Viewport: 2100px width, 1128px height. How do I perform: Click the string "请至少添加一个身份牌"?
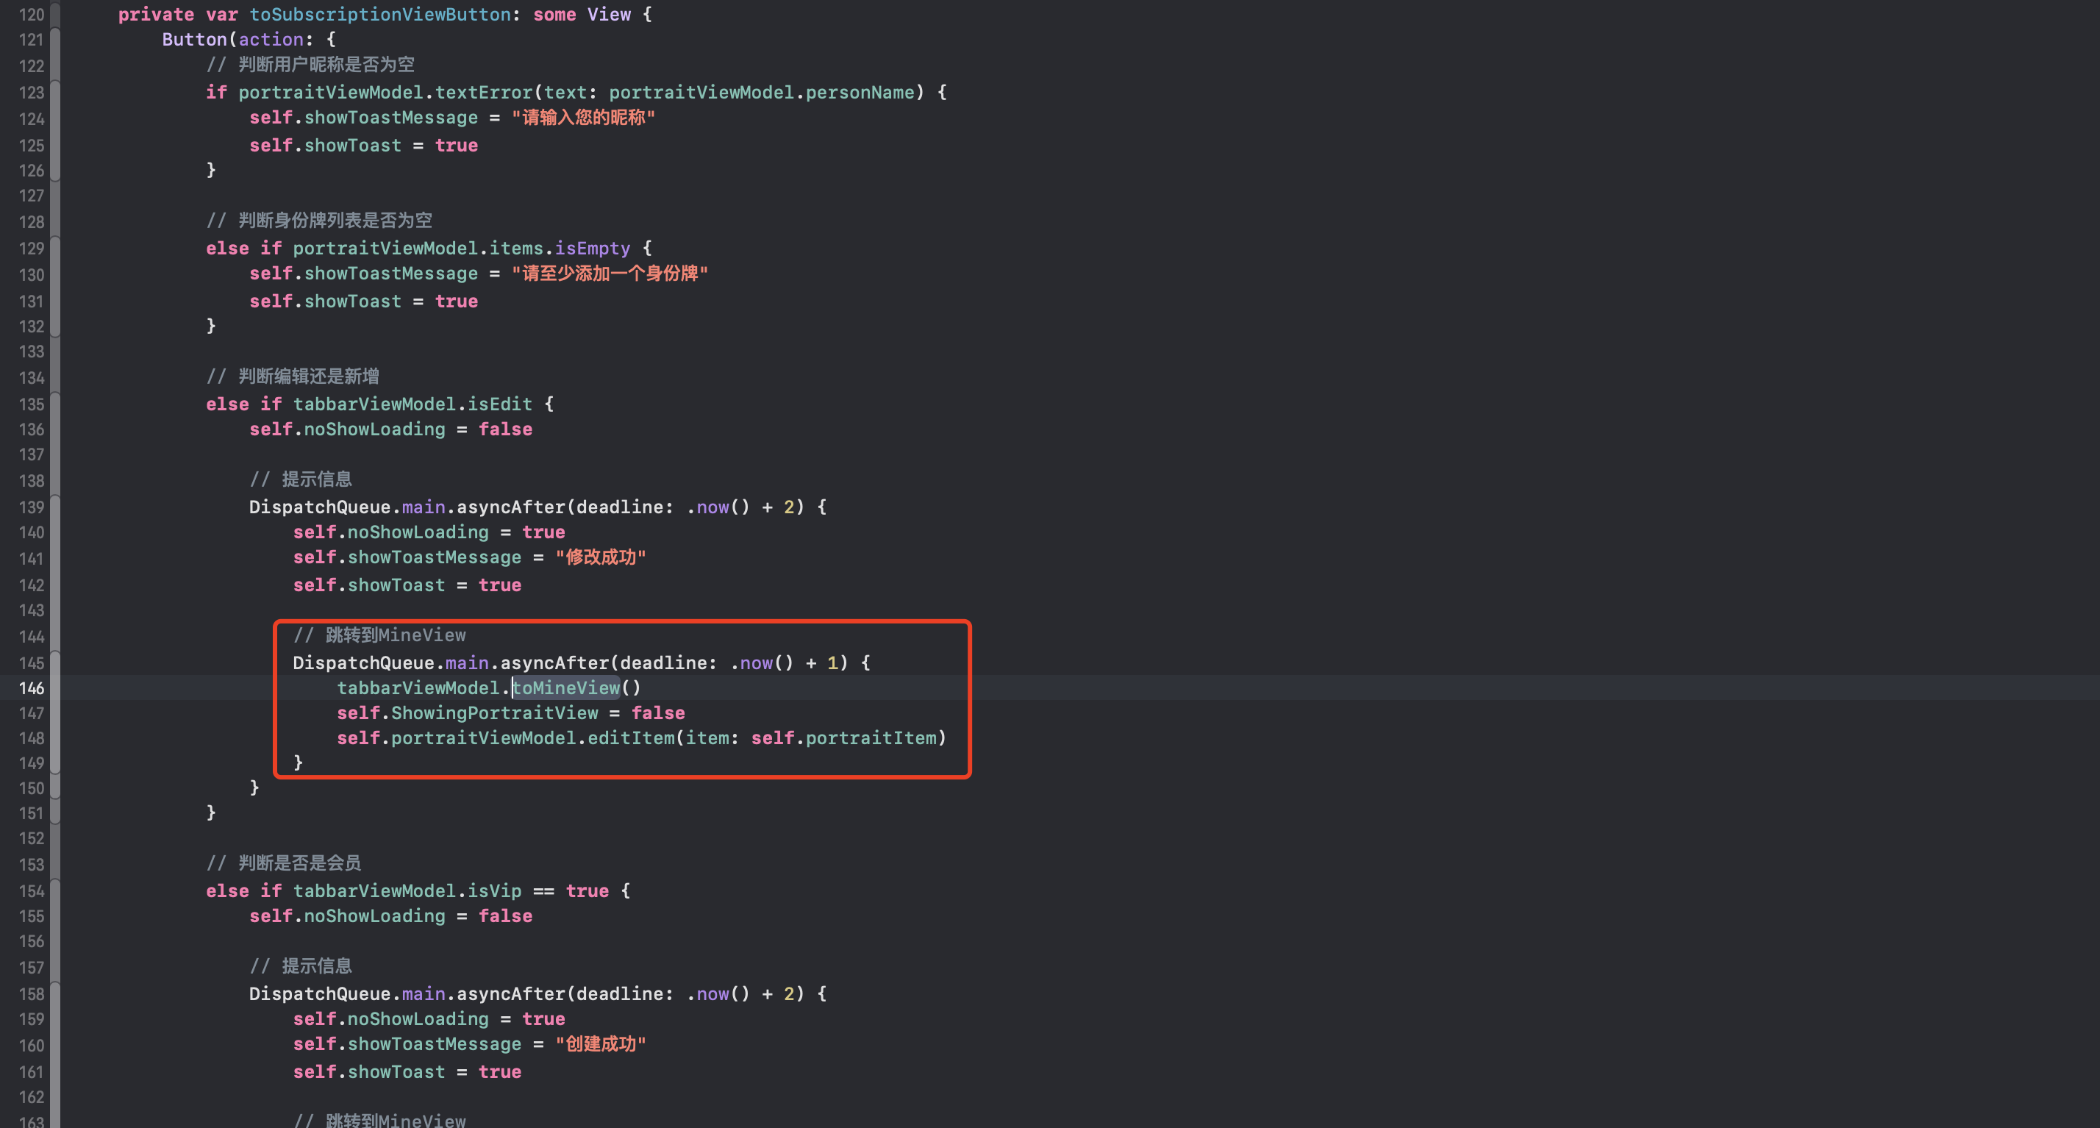pyautogui.click(x=610, y=273)
